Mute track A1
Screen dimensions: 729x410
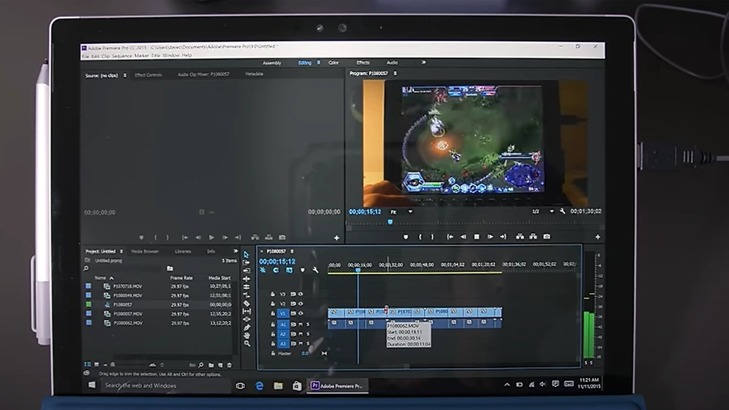pyautogui.click(x=300, y=324)
